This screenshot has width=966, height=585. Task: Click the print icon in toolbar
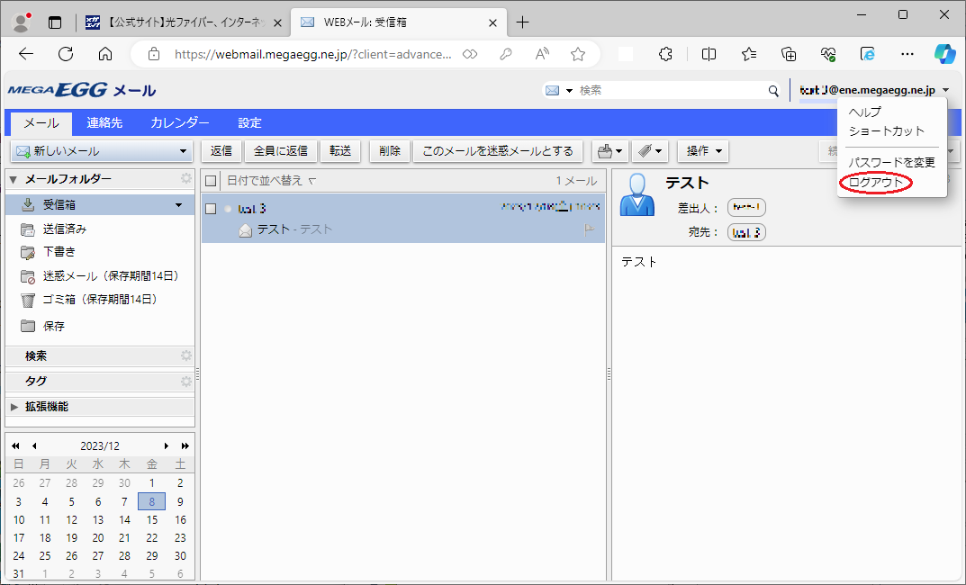click(604, 151)
